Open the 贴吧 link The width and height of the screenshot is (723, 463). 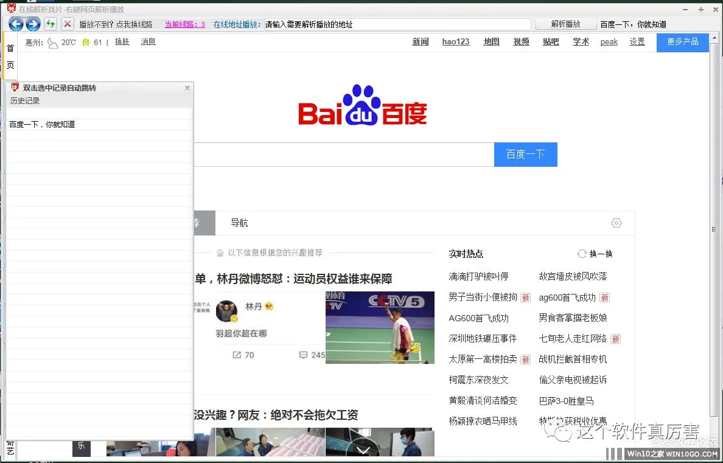pyautogui.click(x=551, y=42)
